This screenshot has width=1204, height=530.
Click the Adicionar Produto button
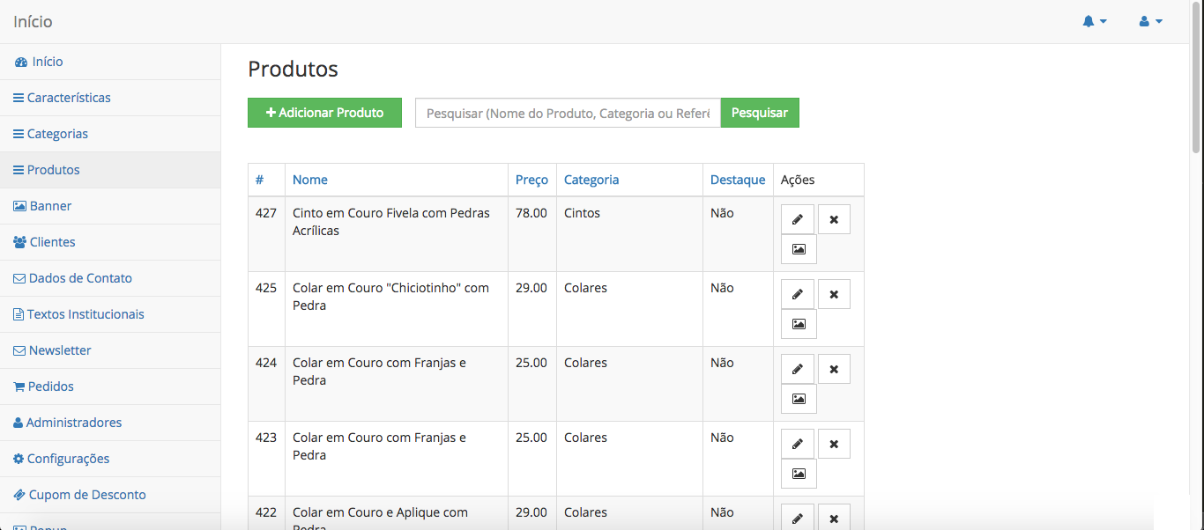pos(324,113)
